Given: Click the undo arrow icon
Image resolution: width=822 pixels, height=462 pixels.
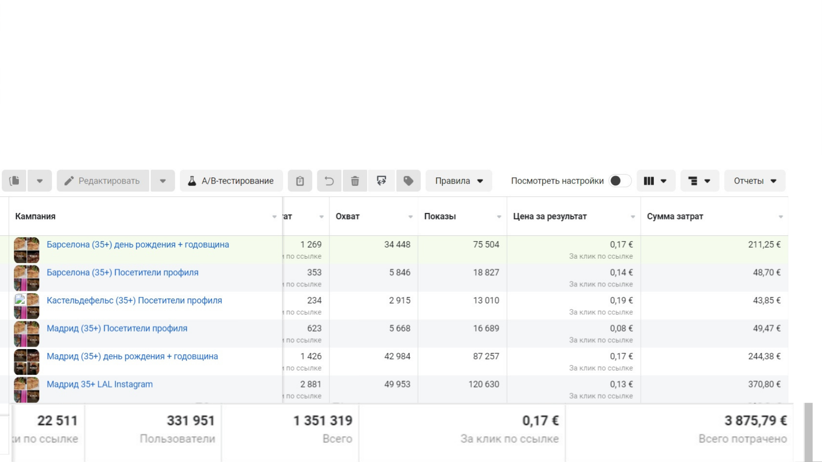Looking at the screenshot, I should [329, 181].
